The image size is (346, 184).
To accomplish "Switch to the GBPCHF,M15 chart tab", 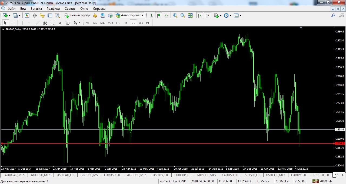I will tap(206, 175).
